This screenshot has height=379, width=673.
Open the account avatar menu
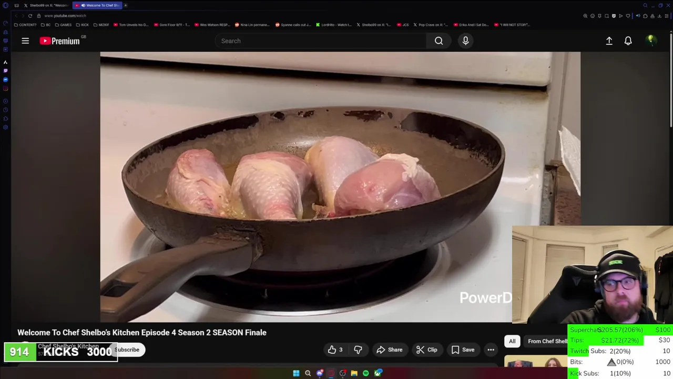[651, 41]
